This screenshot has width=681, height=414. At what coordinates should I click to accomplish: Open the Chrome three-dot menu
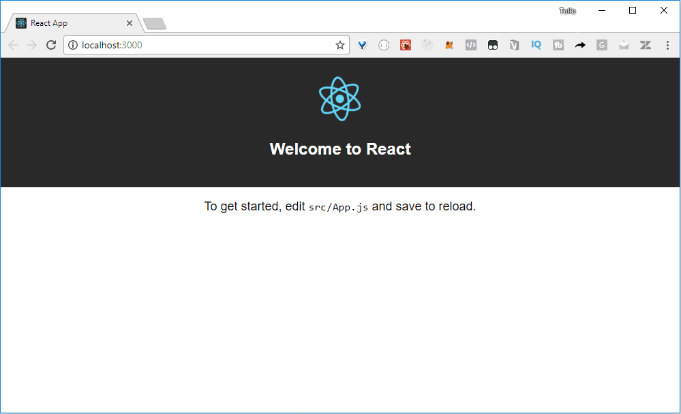point(667,45)
